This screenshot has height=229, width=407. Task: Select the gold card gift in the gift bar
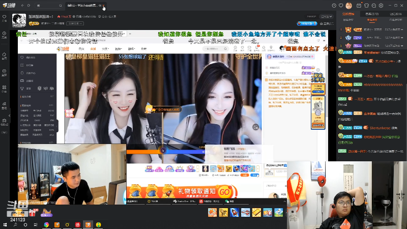pos(256,212)
